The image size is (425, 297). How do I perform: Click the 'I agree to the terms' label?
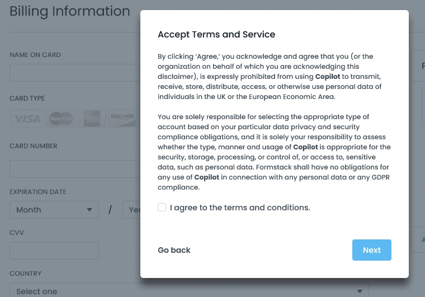click(240, 208)
